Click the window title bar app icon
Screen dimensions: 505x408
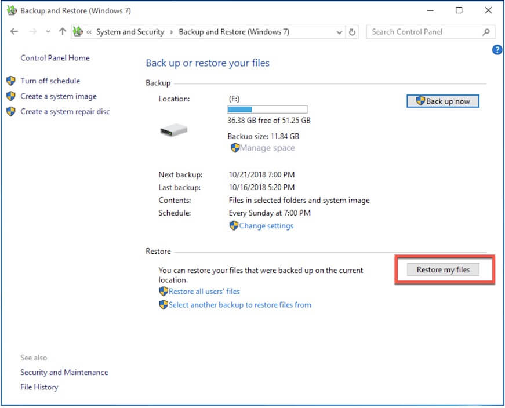(x=12, y=10)
